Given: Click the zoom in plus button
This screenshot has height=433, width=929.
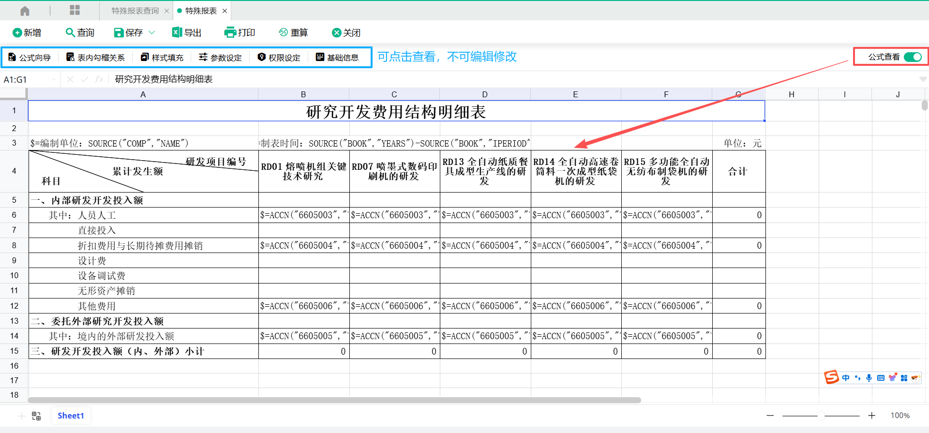Looking at the screenshot, I should click(x=871, y=416).
